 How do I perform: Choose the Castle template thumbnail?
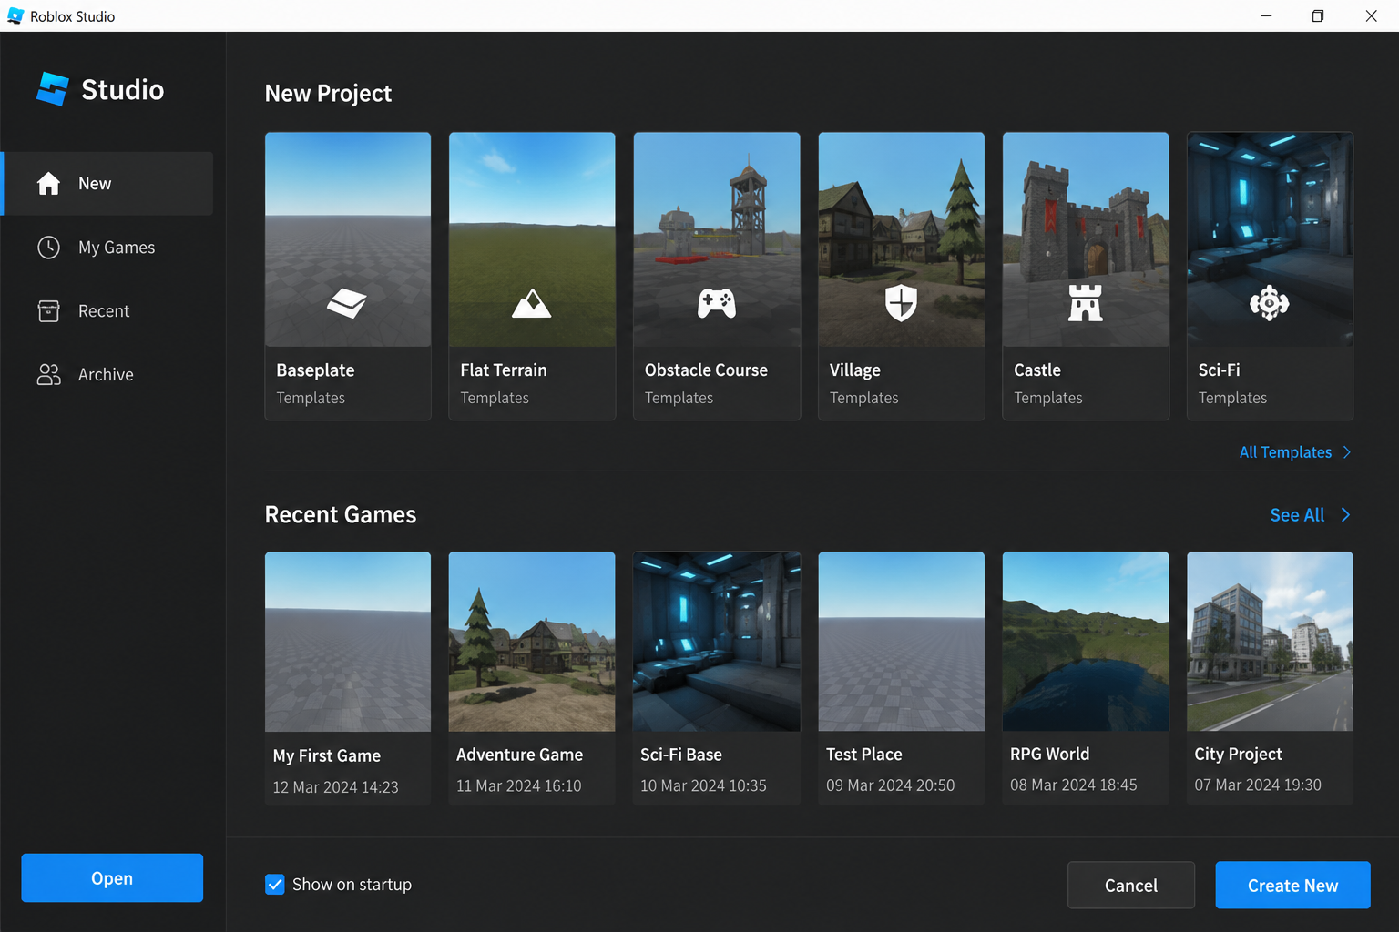tap(1086, 239)
